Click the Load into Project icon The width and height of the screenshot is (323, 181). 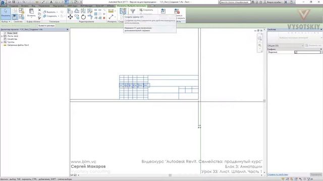coord(163,11)
